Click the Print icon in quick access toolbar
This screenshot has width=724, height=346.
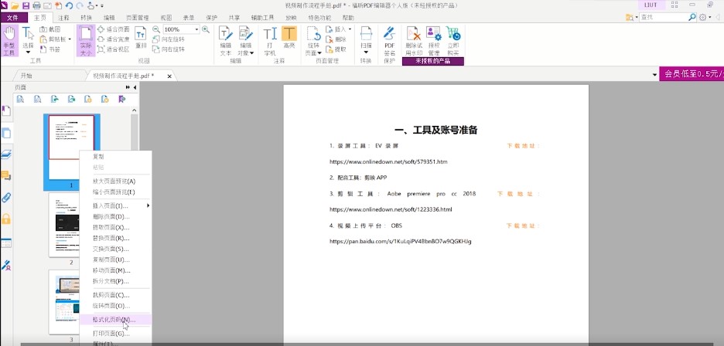coord(36,5)
